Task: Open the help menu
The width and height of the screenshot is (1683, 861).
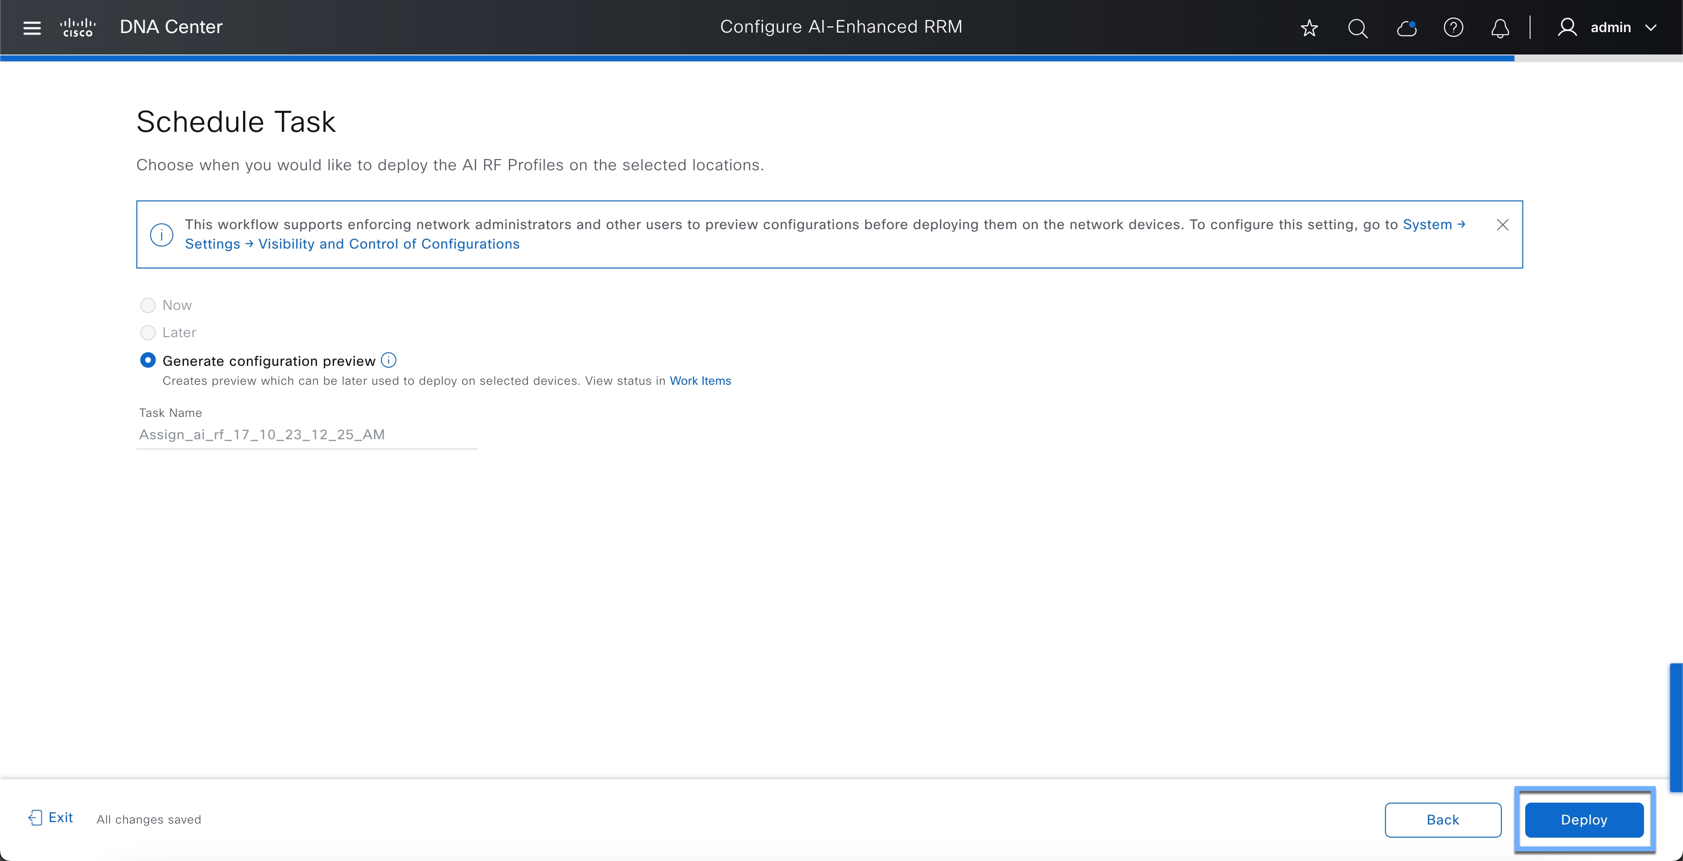Action: click(x=1454, y=28)
